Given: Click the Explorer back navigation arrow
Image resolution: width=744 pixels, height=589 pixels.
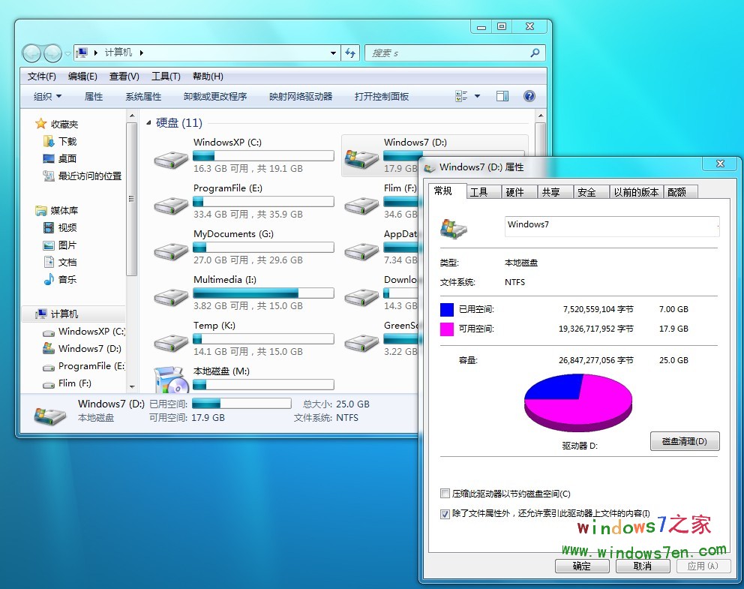Looking at the screenshot, I should [31, 53].
